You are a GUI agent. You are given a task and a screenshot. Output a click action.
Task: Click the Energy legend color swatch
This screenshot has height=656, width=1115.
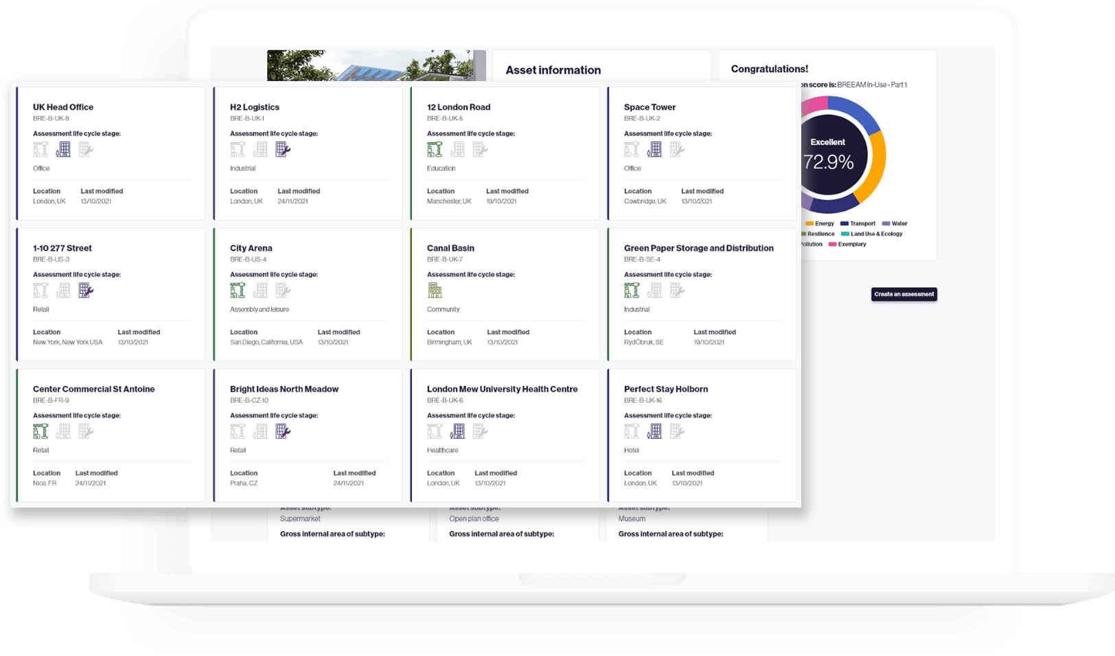(x=809, y=223)
